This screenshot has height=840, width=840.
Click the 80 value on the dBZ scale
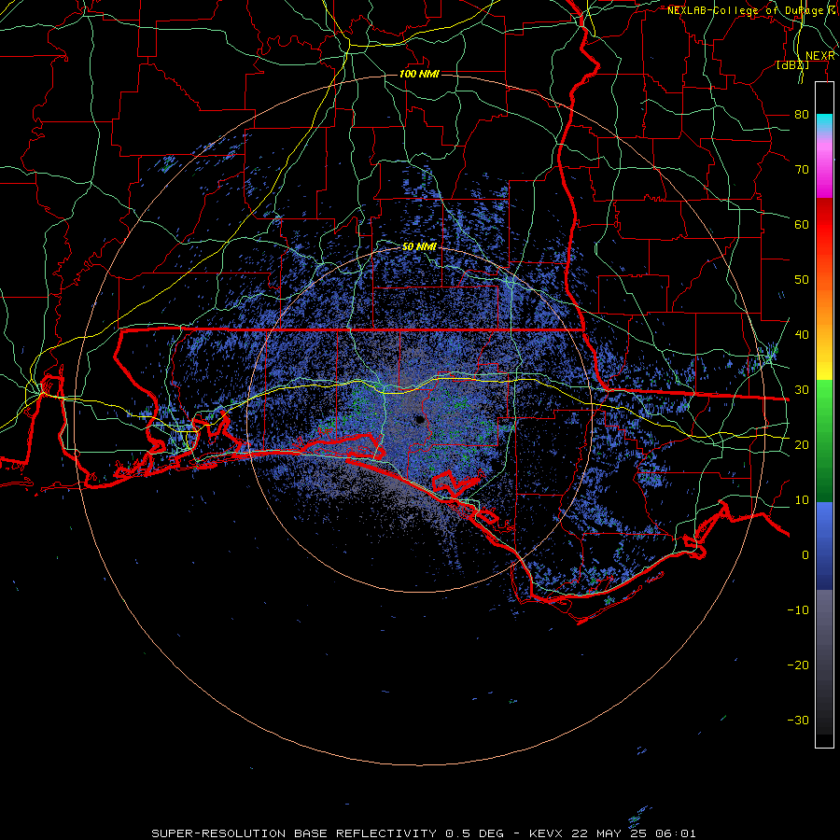[x=802, y=115]
